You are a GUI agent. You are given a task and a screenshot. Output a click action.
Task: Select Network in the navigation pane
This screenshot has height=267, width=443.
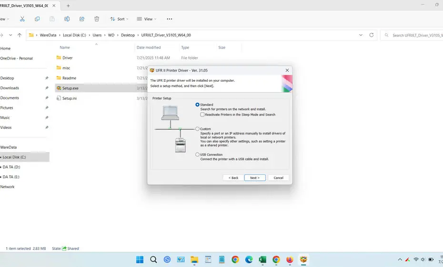7,187
